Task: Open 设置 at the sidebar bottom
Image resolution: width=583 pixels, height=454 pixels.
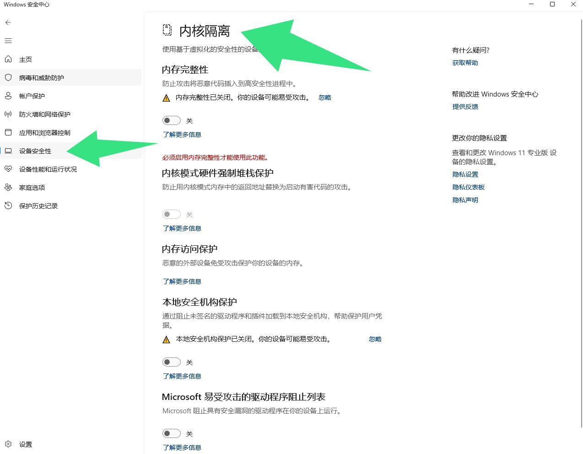Action: (71, 444)
